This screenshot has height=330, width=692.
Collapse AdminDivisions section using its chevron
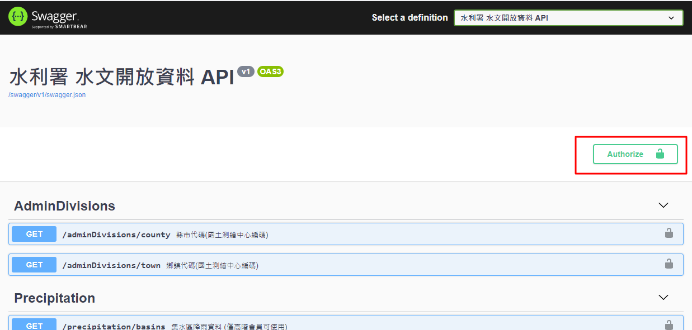(663, 205)
